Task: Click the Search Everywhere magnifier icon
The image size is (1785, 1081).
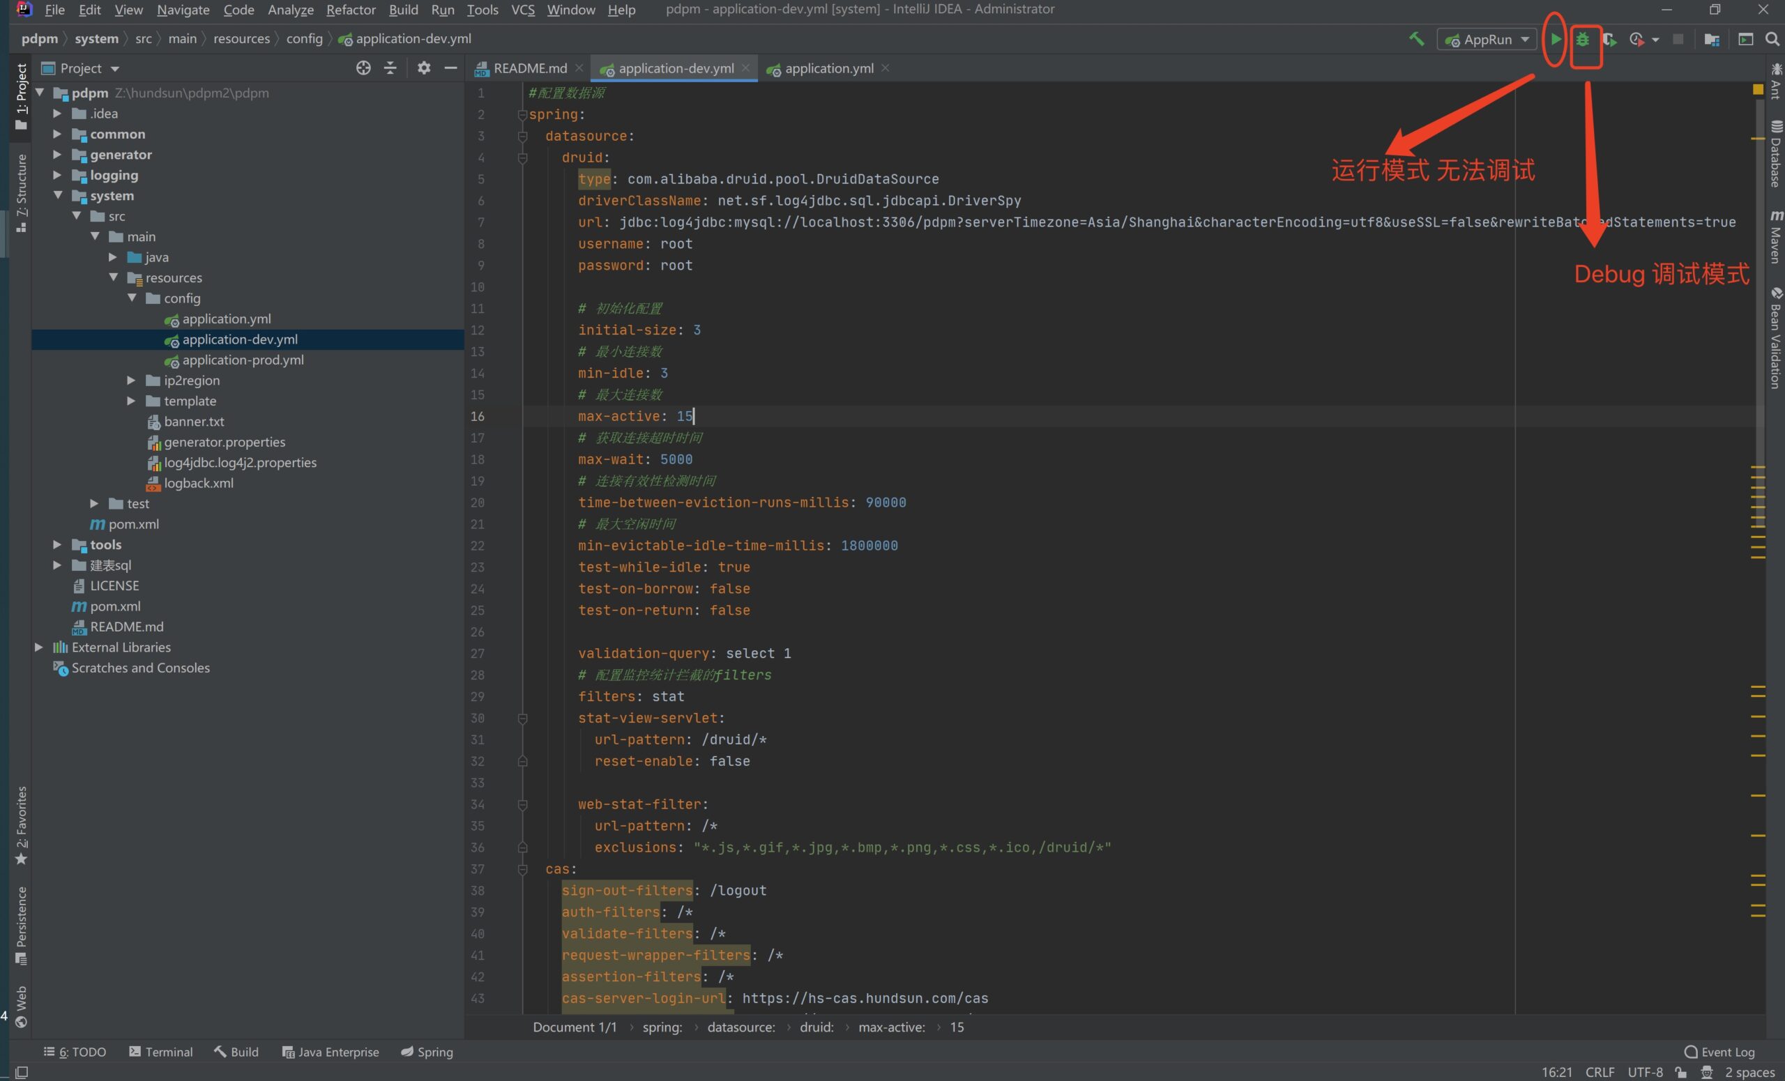Action: 1772,39
